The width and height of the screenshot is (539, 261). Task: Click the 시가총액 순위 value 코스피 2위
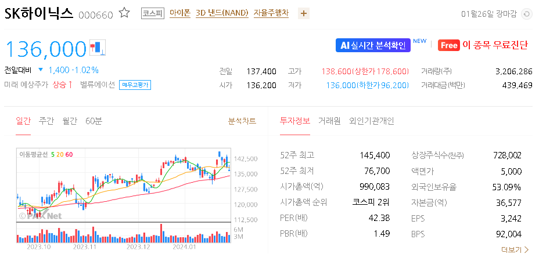pos(371,202)
